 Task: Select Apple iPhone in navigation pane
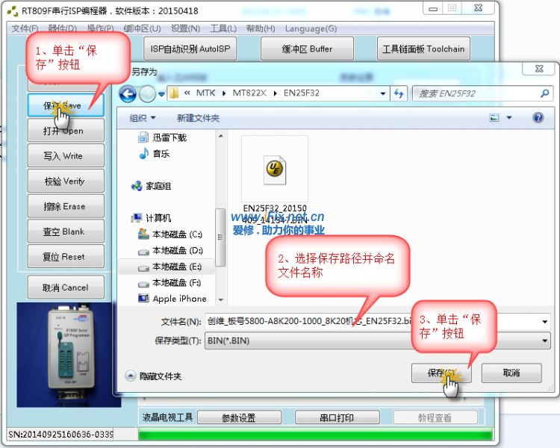point(179,299)
